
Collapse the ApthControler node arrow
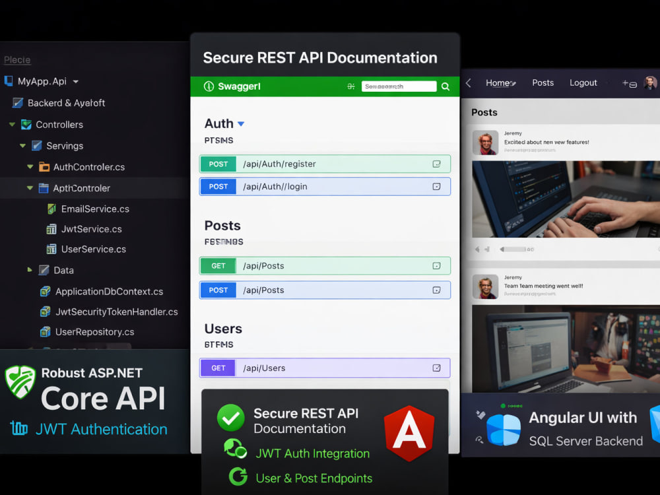pyautogui.click(x=30, y=188)
